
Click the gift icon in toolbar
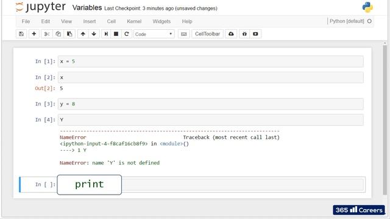point(244,34)
